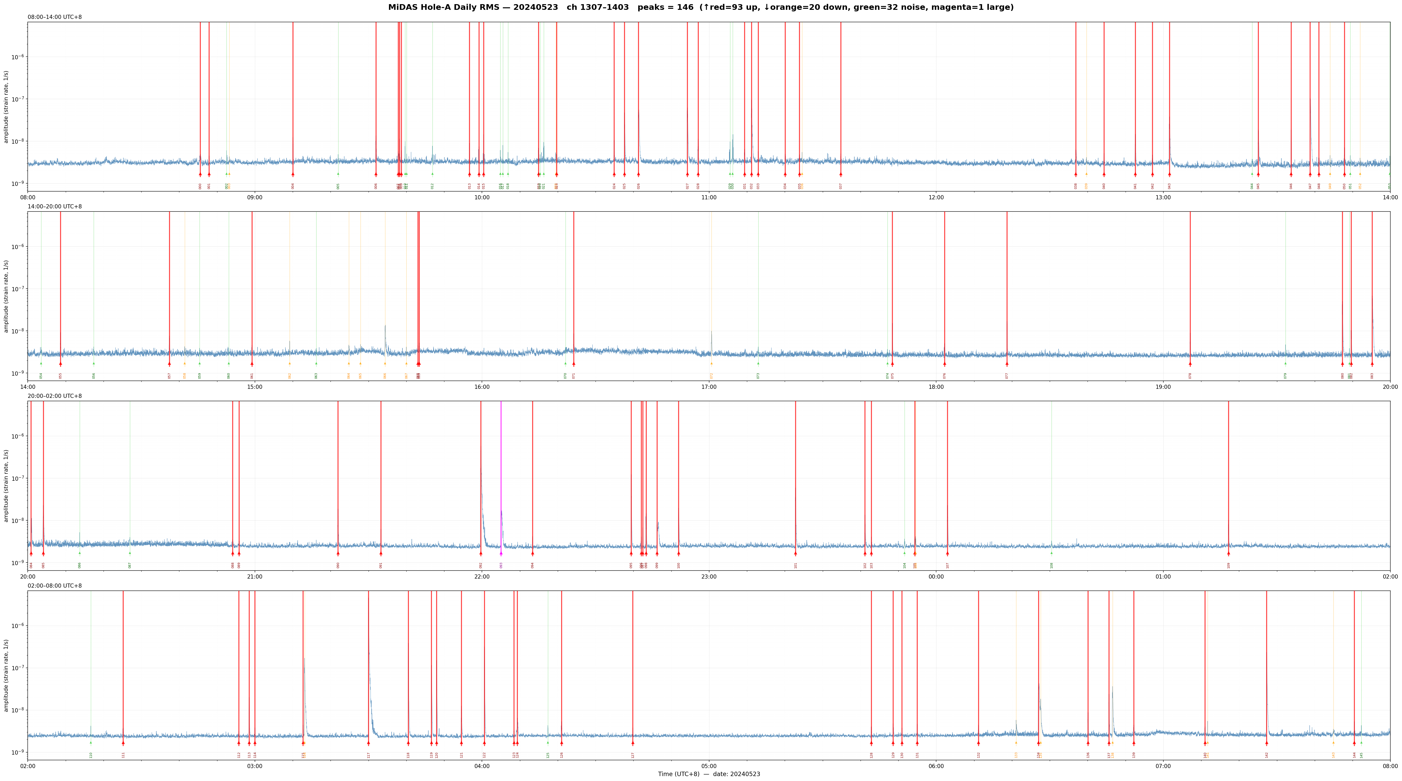Click peak number label '094'
This screenshot has height=781, width=1402.
(x=533, y=565)
